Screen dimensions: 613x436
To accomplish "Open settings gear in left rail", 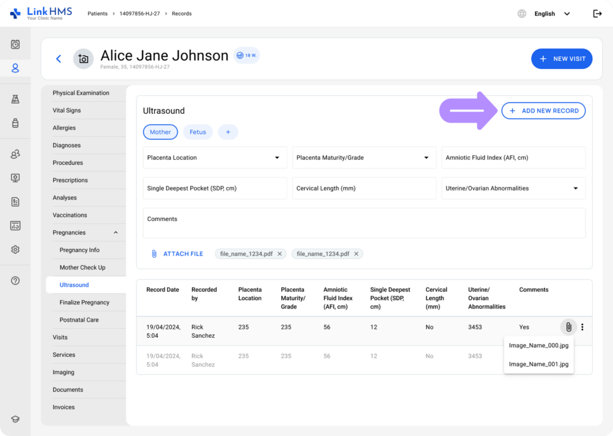I will coord(16,250).
